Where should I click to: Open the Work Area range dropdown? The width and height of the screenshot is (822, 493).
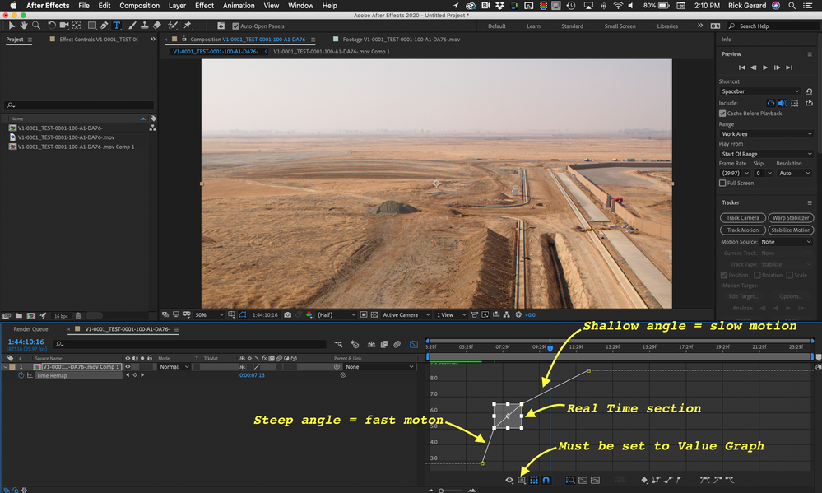tap(765, 133)
